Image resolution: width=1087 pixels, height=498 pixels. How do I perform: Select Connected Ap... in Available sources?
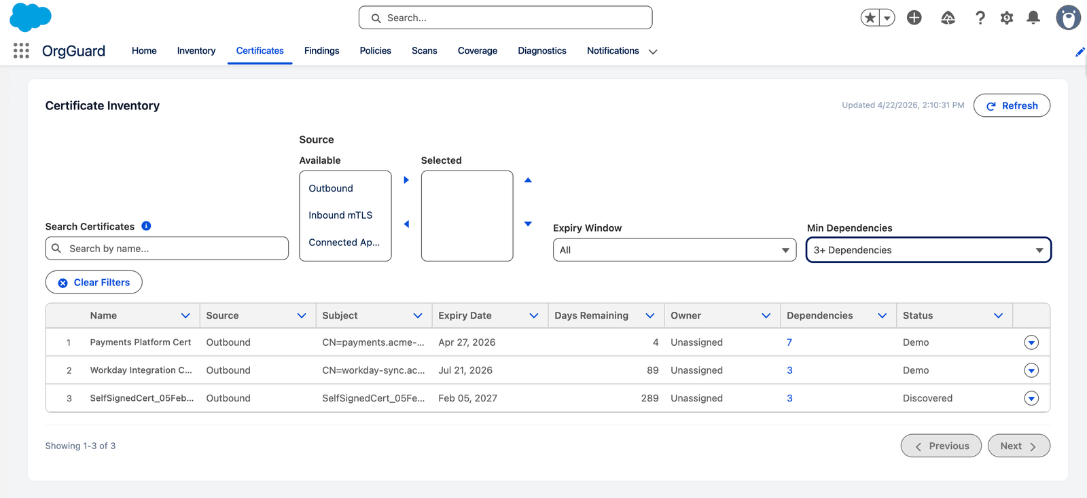point(345,243)
